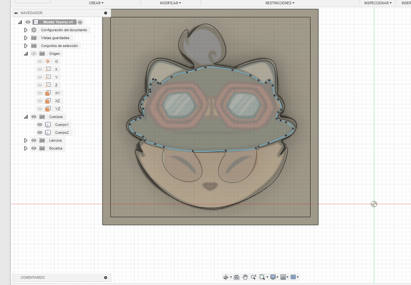Collapse the Cuerpos folder

point(26,117)
